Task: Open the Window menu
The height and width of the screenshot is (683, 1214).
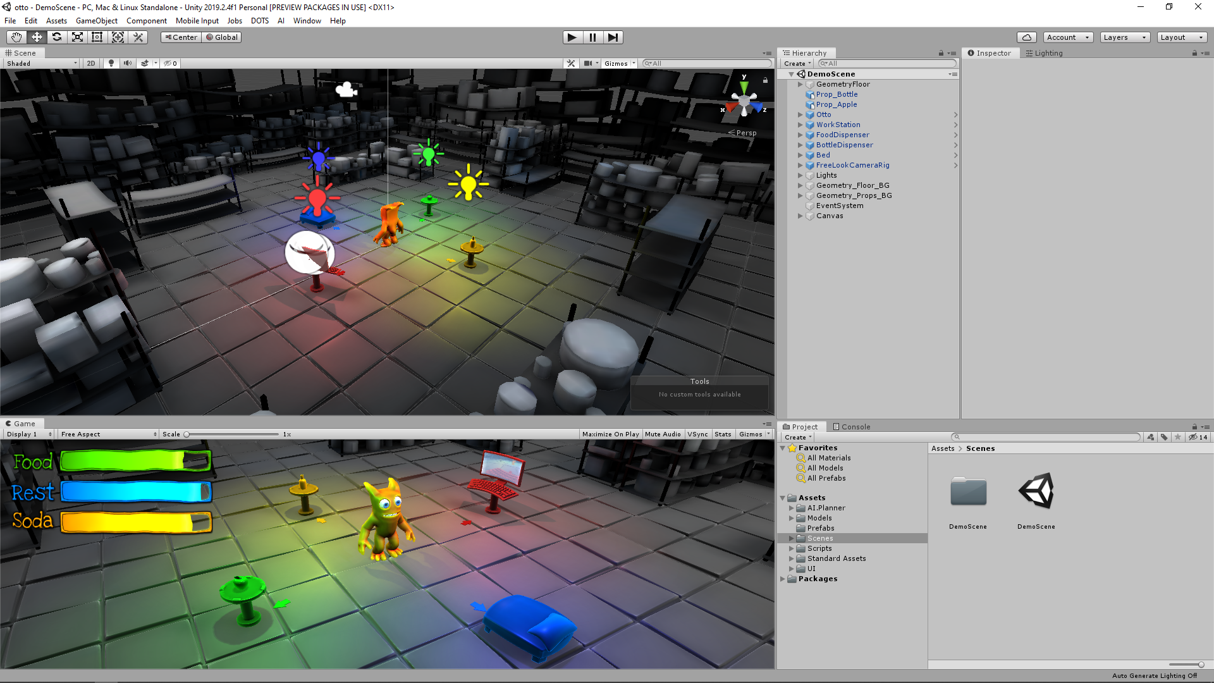Action: [307, 21]
